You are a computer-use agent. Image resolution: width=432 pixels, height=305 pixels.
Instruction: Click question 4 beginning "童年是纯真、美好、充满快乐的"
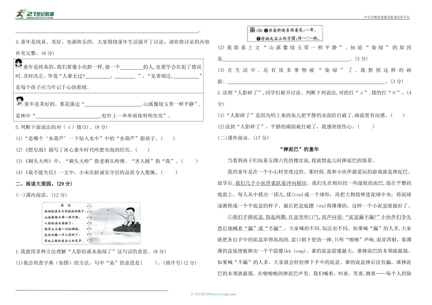(x=113, y=48)
